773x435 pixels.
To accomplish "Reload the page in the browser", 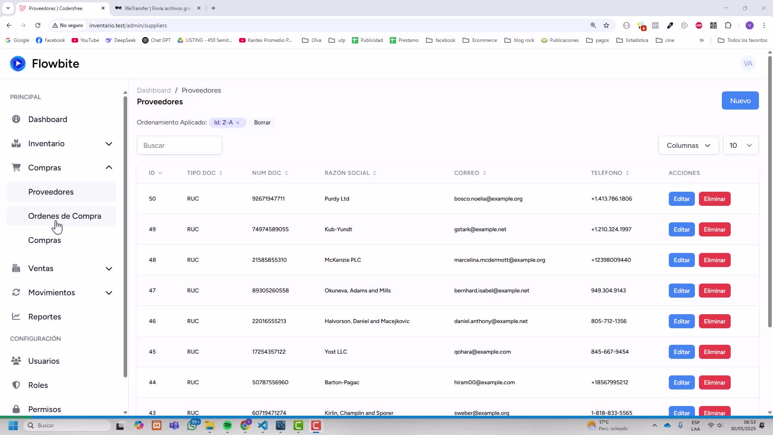I will tap(38, 25).
